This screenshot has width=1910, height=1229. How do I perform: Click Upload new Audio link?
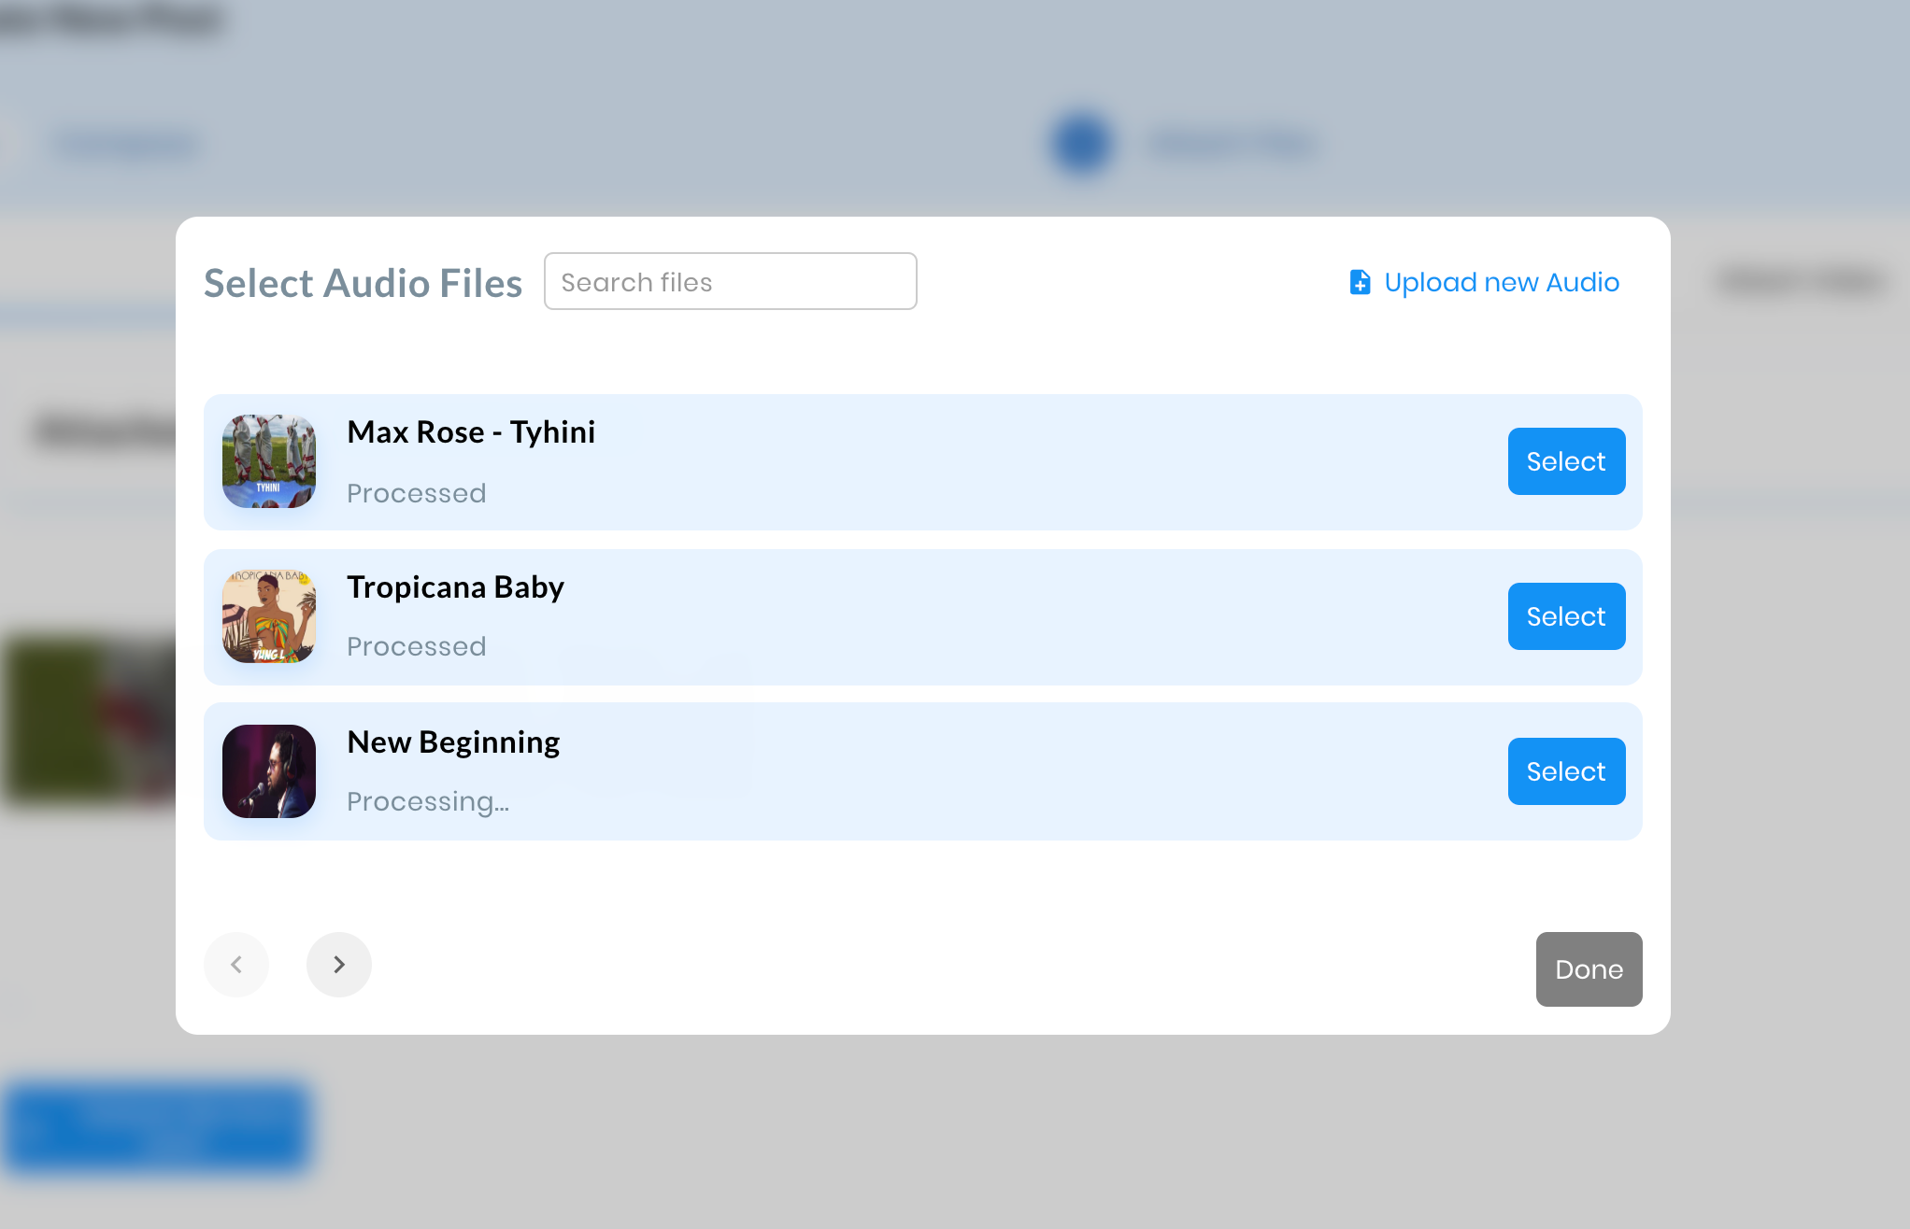1484,283
